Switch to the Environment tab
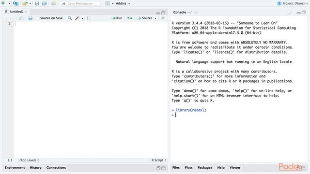This screenshot has width=310, height=174. coord(15,168)
